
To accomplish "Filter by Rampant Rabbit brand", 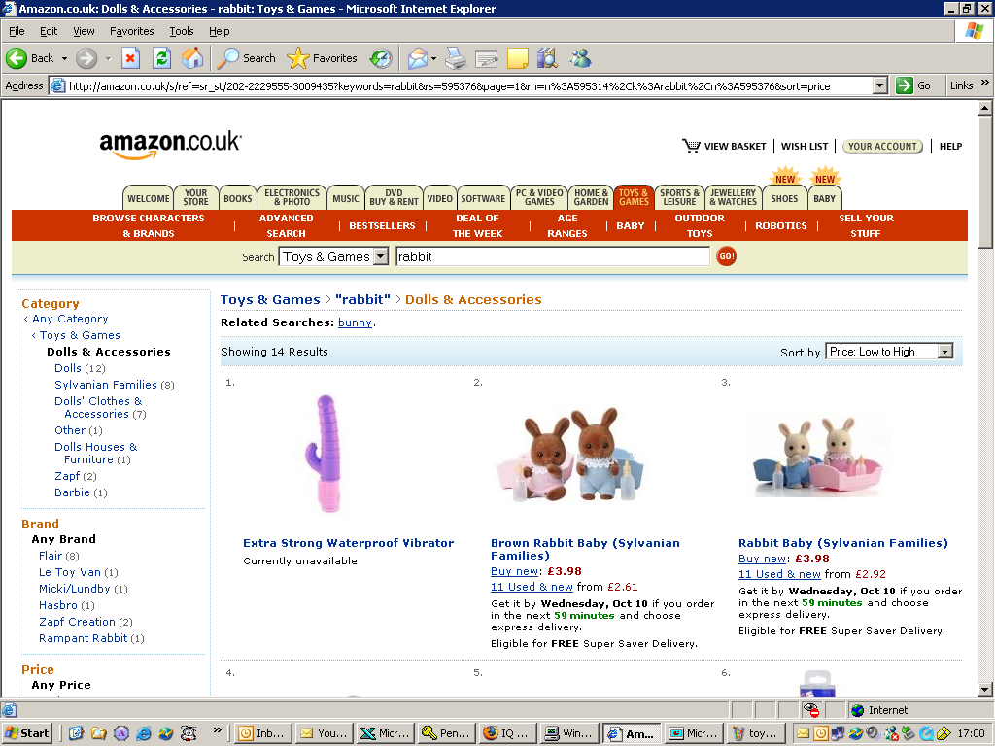I will click(x=84, y=638).
